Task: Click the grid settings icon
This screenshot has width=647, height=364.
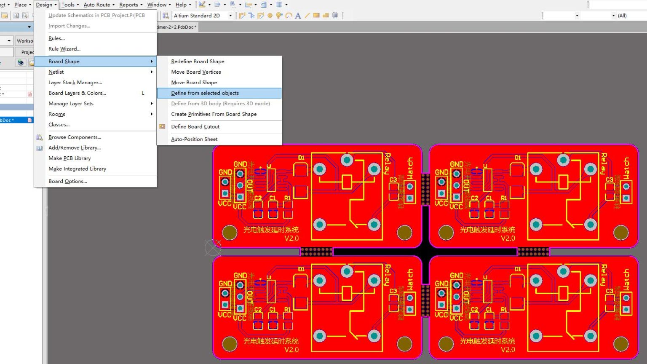Action: click(279, 5)
